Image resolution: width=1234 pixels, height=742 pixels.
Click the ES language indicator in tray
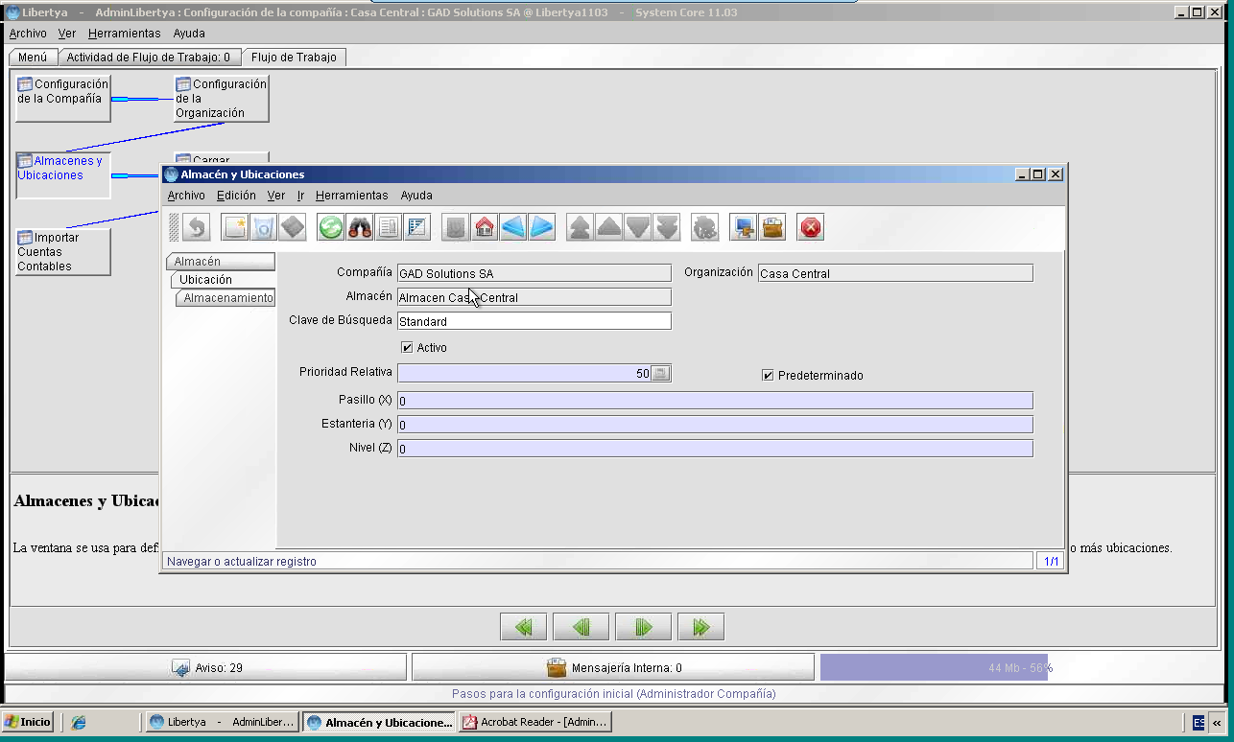pos(1198,722)
